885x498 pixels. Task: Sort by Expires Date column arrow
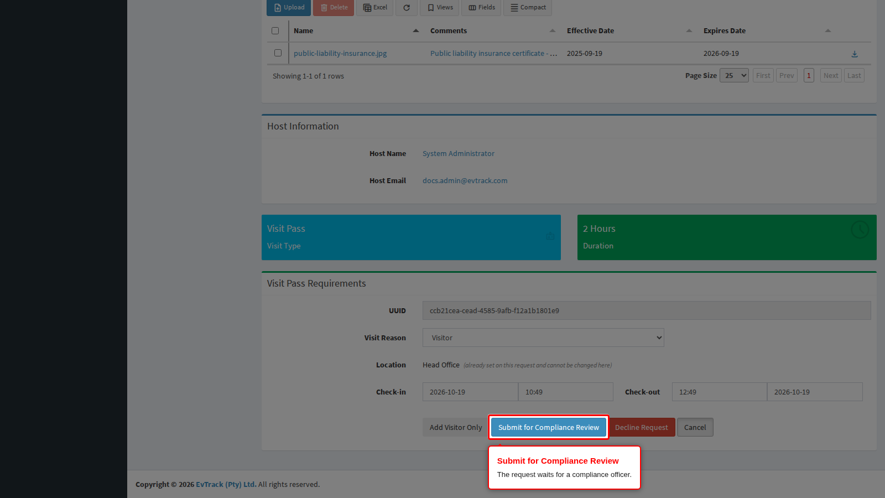click(x=828, y=31)
